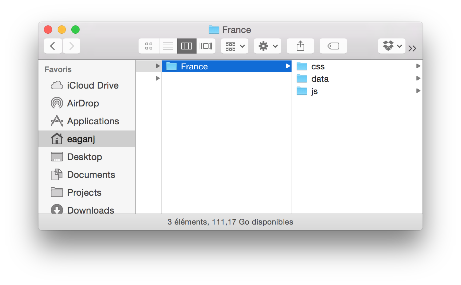Click the Edit Tags button
Screen dimensions: 461x285
click(x=333, y=46)
